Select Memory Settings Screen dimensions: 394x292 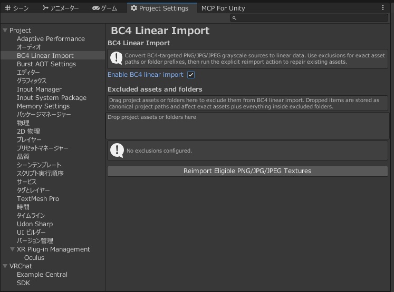pos(43,106)
